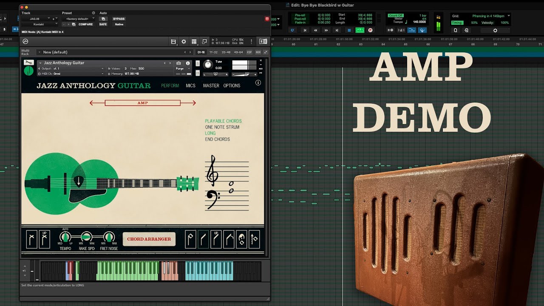Select PLAYABLE CHORDS mode
The width and height of the screenshot is (544, 306).
[x=223, y=121]
